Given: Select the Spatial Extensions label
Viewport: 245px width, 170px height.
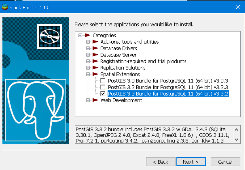Looking at the screenshot, I should point(120,74).
